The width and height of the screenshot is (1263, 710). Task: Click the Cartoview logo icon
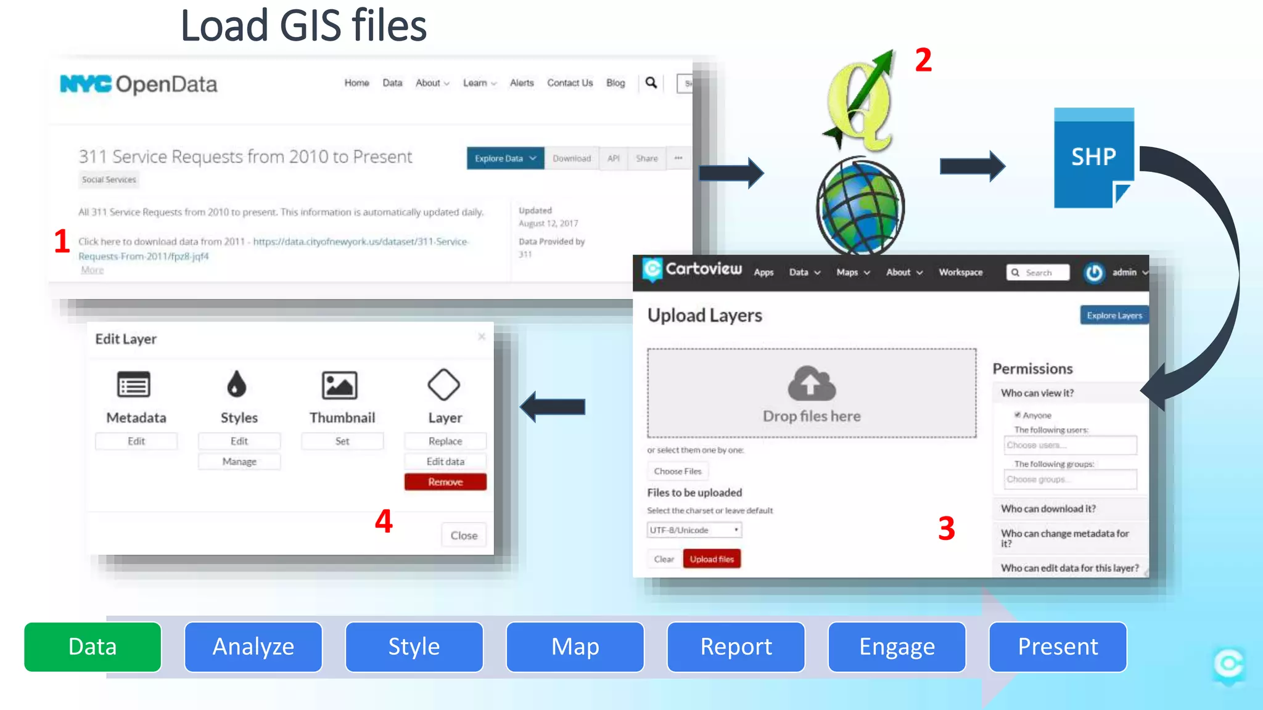652,270
